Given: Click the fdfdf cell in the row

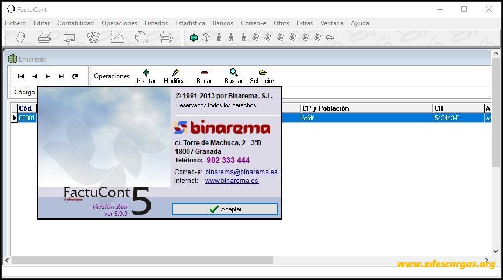Looking at the screenshot, I should click(x=366, y=118).
